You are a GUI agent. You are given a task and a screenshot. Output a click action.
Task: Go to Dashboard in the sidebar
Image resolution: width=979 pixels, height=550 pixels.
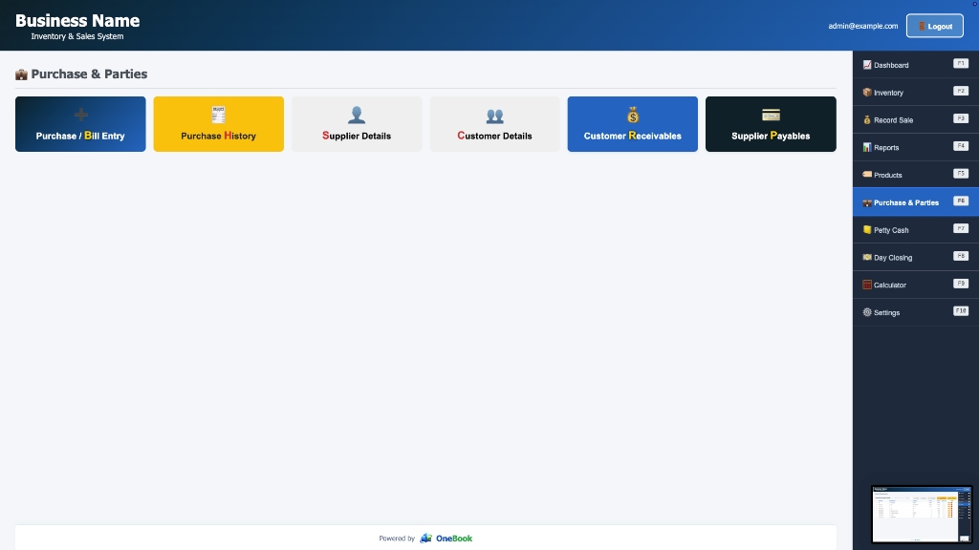coord(915,65)
